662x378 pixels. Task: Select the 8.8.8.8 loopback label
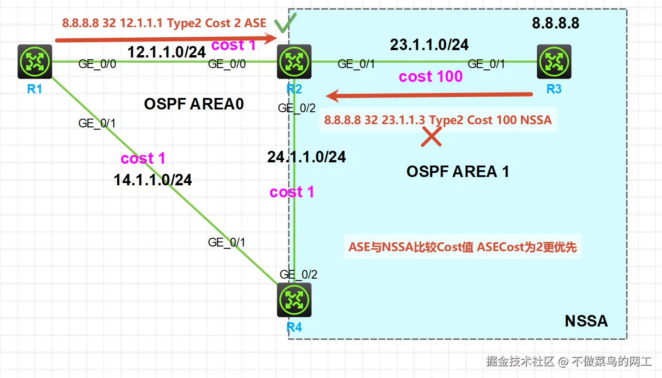click(556, 23)
